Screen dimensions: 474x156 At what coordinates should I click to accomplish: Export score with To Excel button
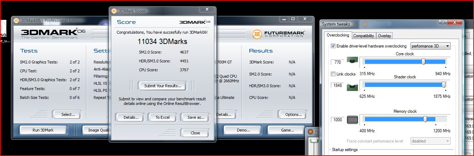coord(163,117)
